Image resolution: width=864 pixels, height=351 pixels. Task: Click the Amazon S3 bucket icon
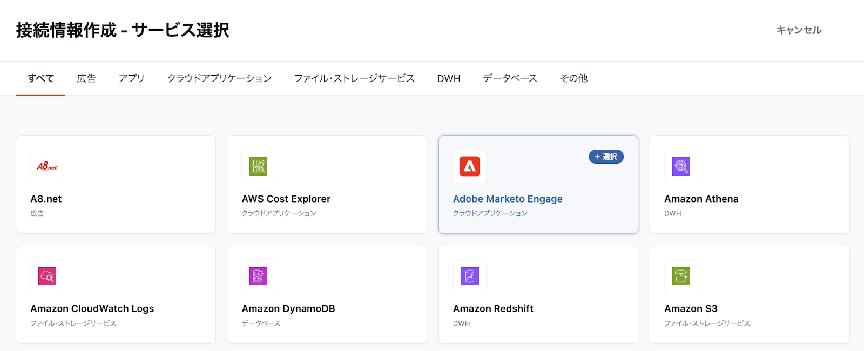[x=681, y=276]
